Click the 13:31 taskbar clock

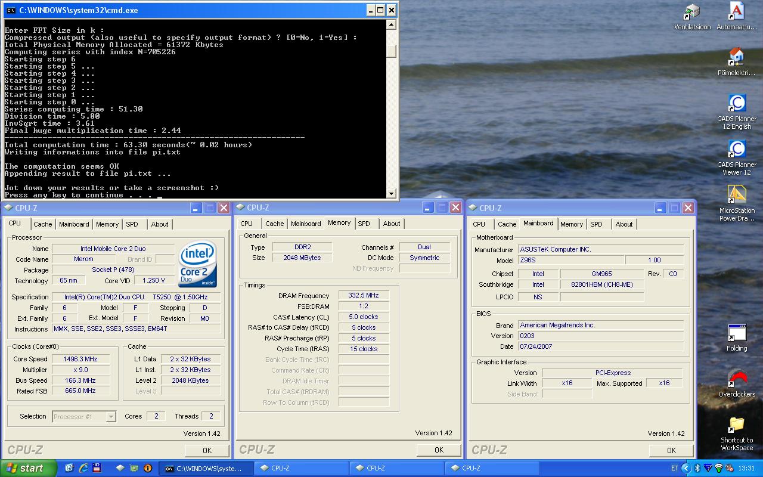[x=746, y=468]
